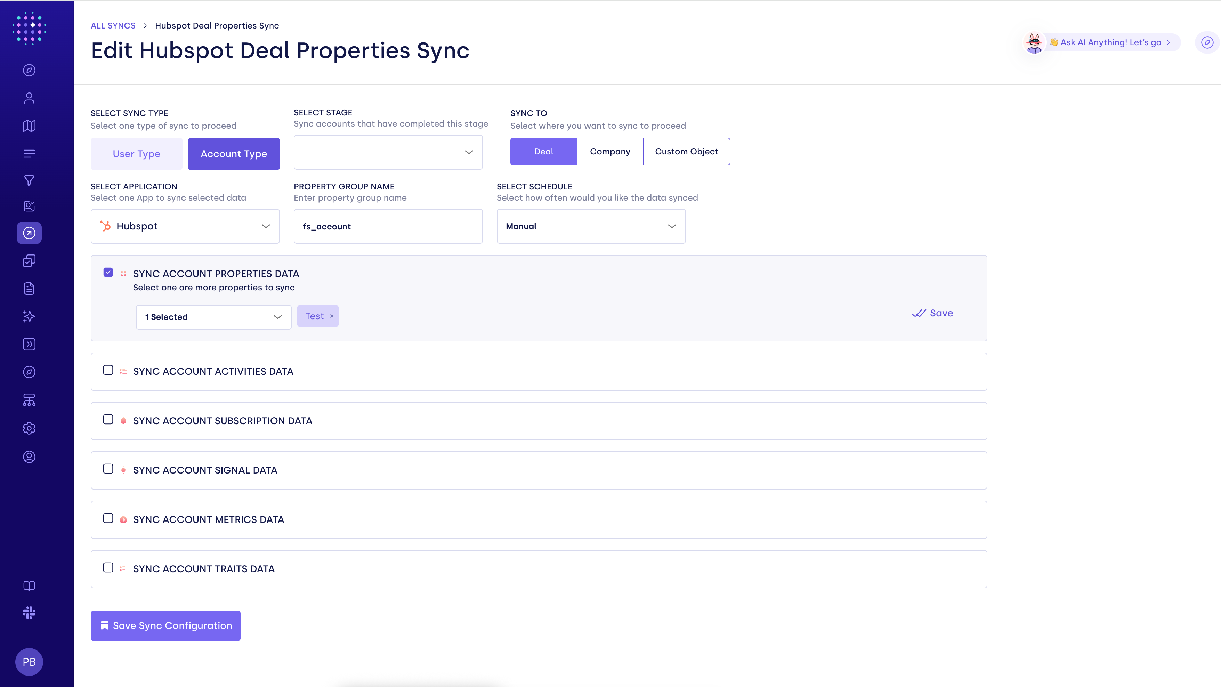Open the Hubspot application dropdown
1221x687 pixels.
click(x=185, y=226)
